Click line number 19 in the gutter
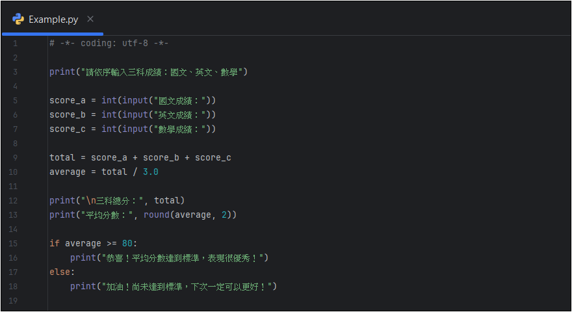This screenshot has width=572, height=312. click(x=15, y=301)
